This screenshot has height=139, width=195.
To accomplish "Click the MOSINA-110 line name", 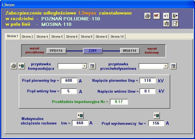I will click(x=56, y=24).
